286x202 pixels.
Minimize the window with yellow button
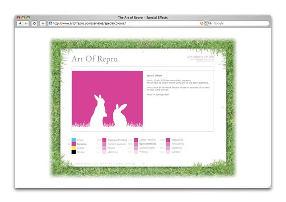click(23, 18)
